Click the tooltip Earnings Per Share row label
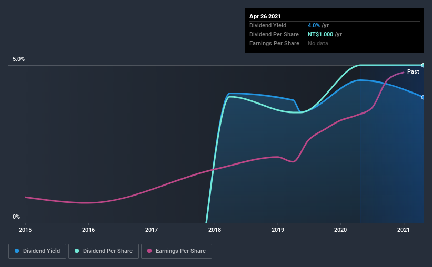 (274, 43)
